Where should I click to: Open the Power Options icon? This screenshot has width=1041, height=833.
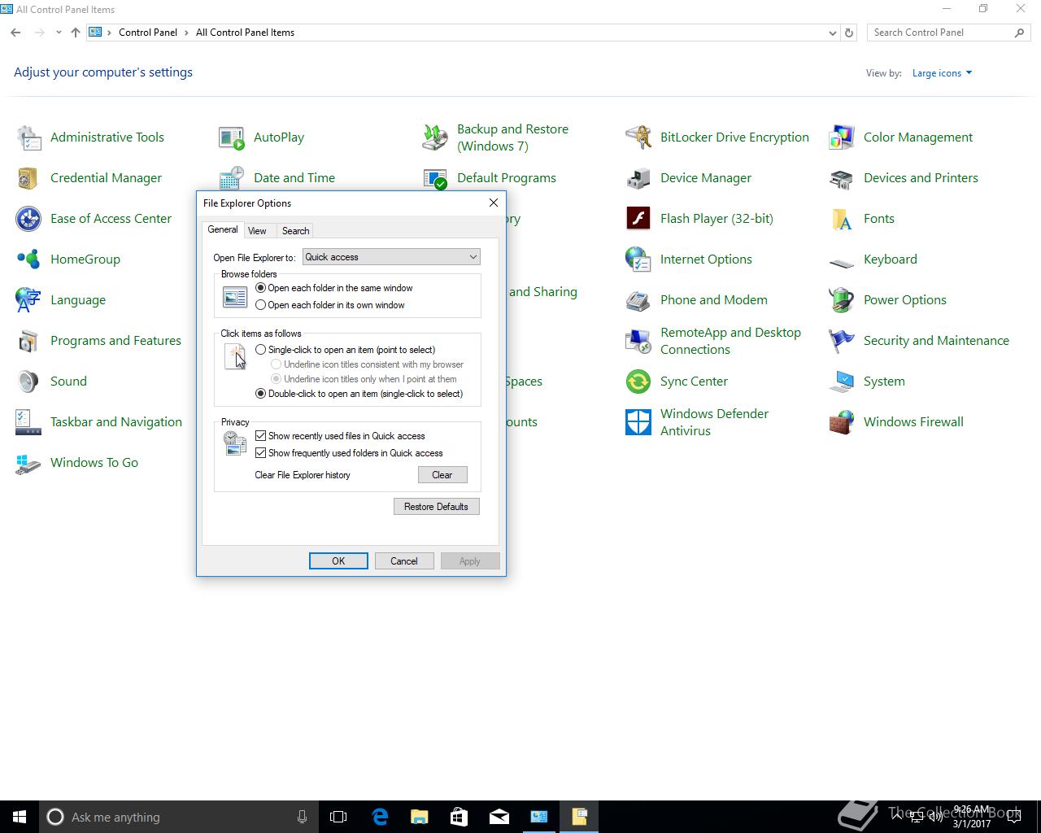[x=842, y=300]
